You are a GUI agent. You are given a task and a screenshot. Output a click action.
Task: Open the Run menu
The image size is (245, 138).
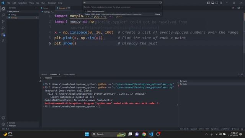[43, 3]
